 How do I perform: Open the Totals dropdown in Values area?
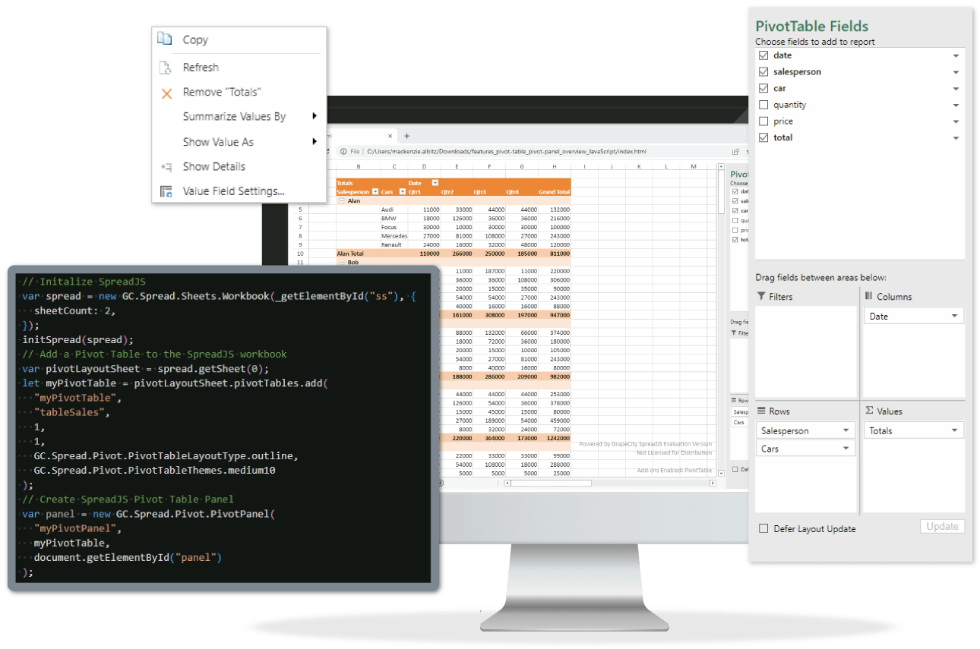pyautogui.click(x=954, y=430)
